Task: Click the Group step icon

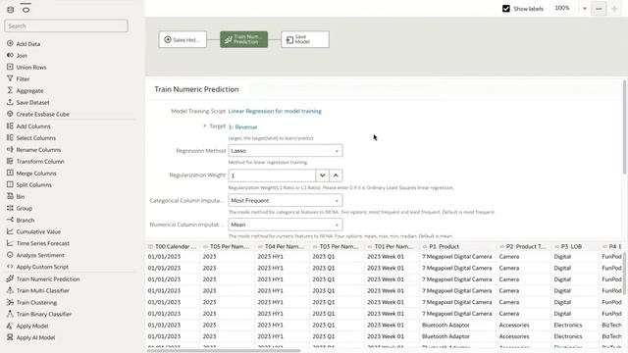Action: (x=10, y=208)
